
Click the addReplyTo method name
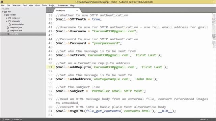(x=80, y=67)
